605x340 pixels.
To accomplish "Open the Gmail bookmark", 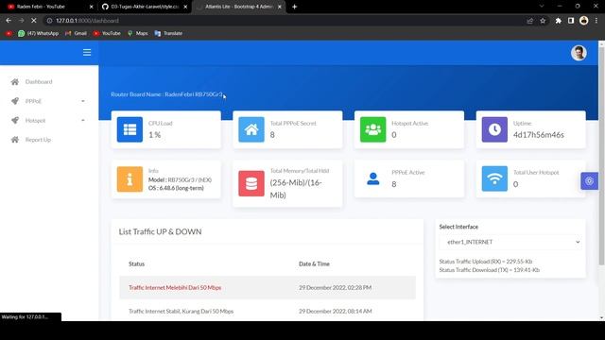I will point(76,34).
